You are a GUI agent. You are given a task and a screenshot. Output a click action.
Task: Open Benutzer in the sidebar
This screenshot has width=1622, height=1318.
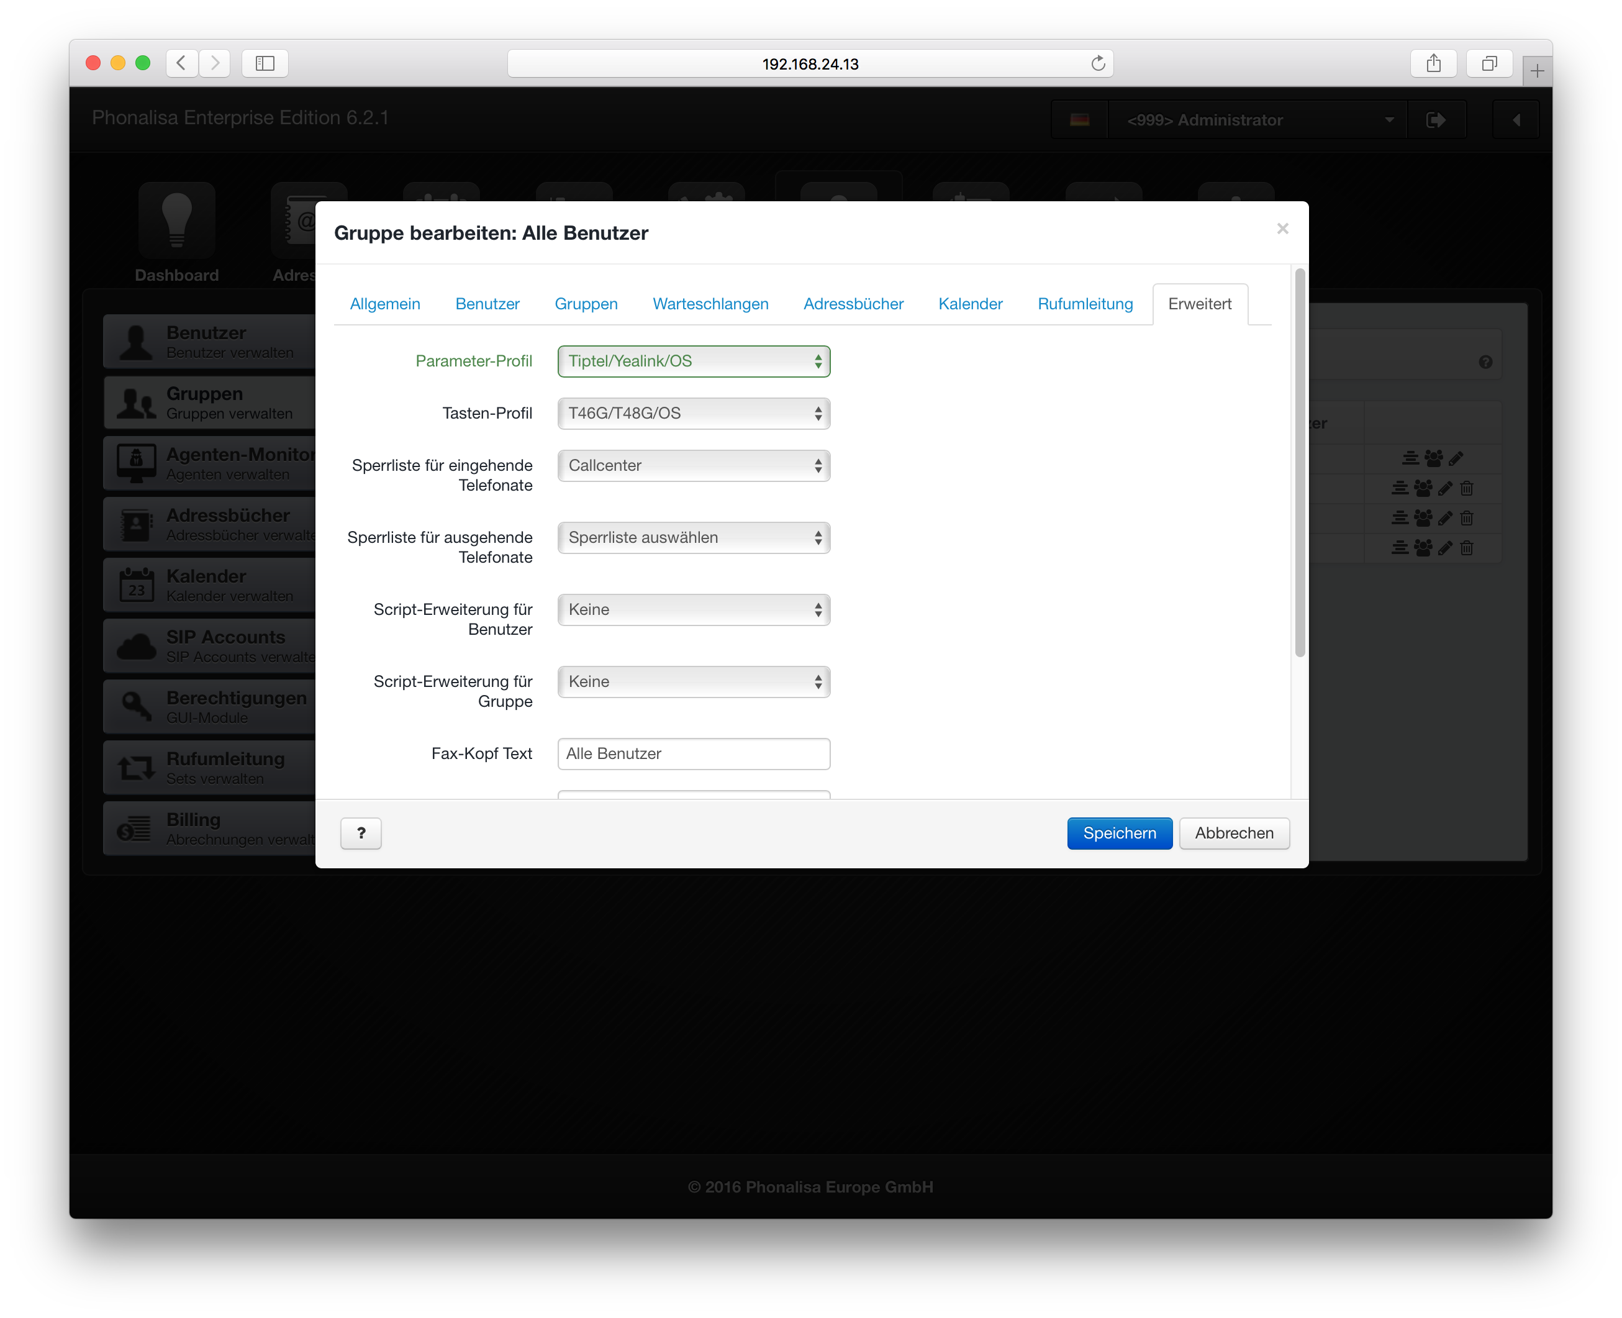coord(209,342)
